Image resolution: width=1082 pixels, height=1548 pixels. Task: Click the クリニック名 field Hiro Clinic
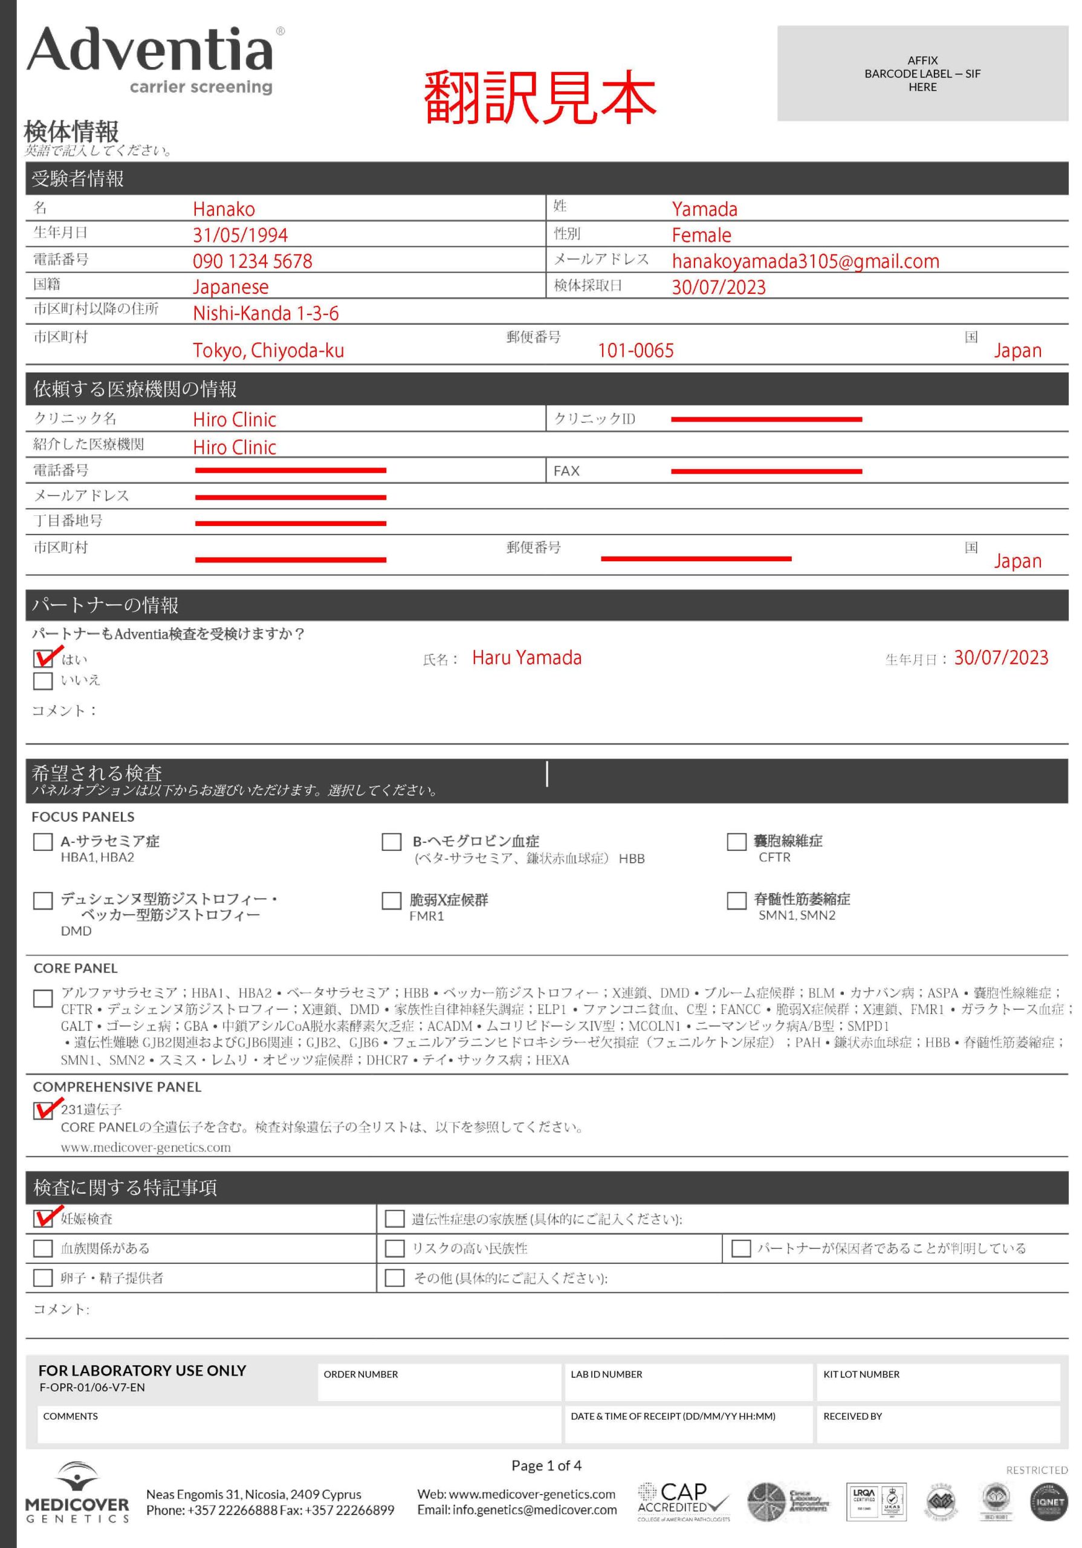click(235, 420)
